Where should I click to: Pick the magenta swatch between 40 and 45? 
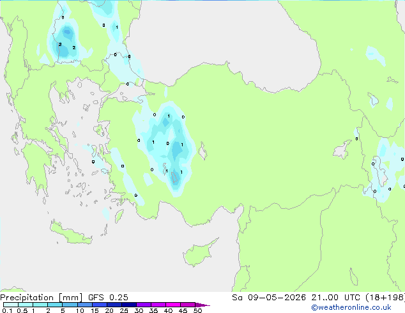[173, 305]
